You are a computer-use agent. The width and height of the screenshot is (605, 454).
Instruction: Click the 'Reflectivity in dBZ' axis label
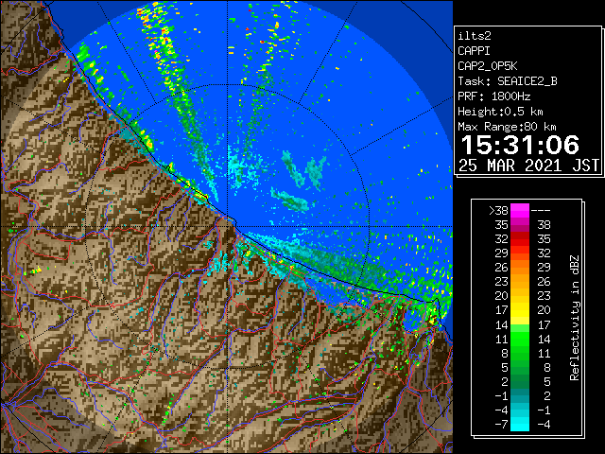coord(575,318)
